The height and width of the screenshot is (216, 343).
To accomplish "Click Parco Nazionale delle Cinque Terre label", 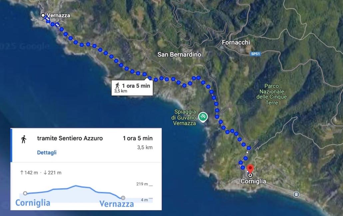I will [x=271, y=94].
